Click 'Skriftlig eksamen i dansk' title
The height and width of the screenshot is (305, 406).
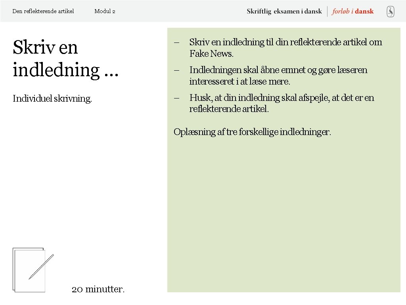[284, 12]
